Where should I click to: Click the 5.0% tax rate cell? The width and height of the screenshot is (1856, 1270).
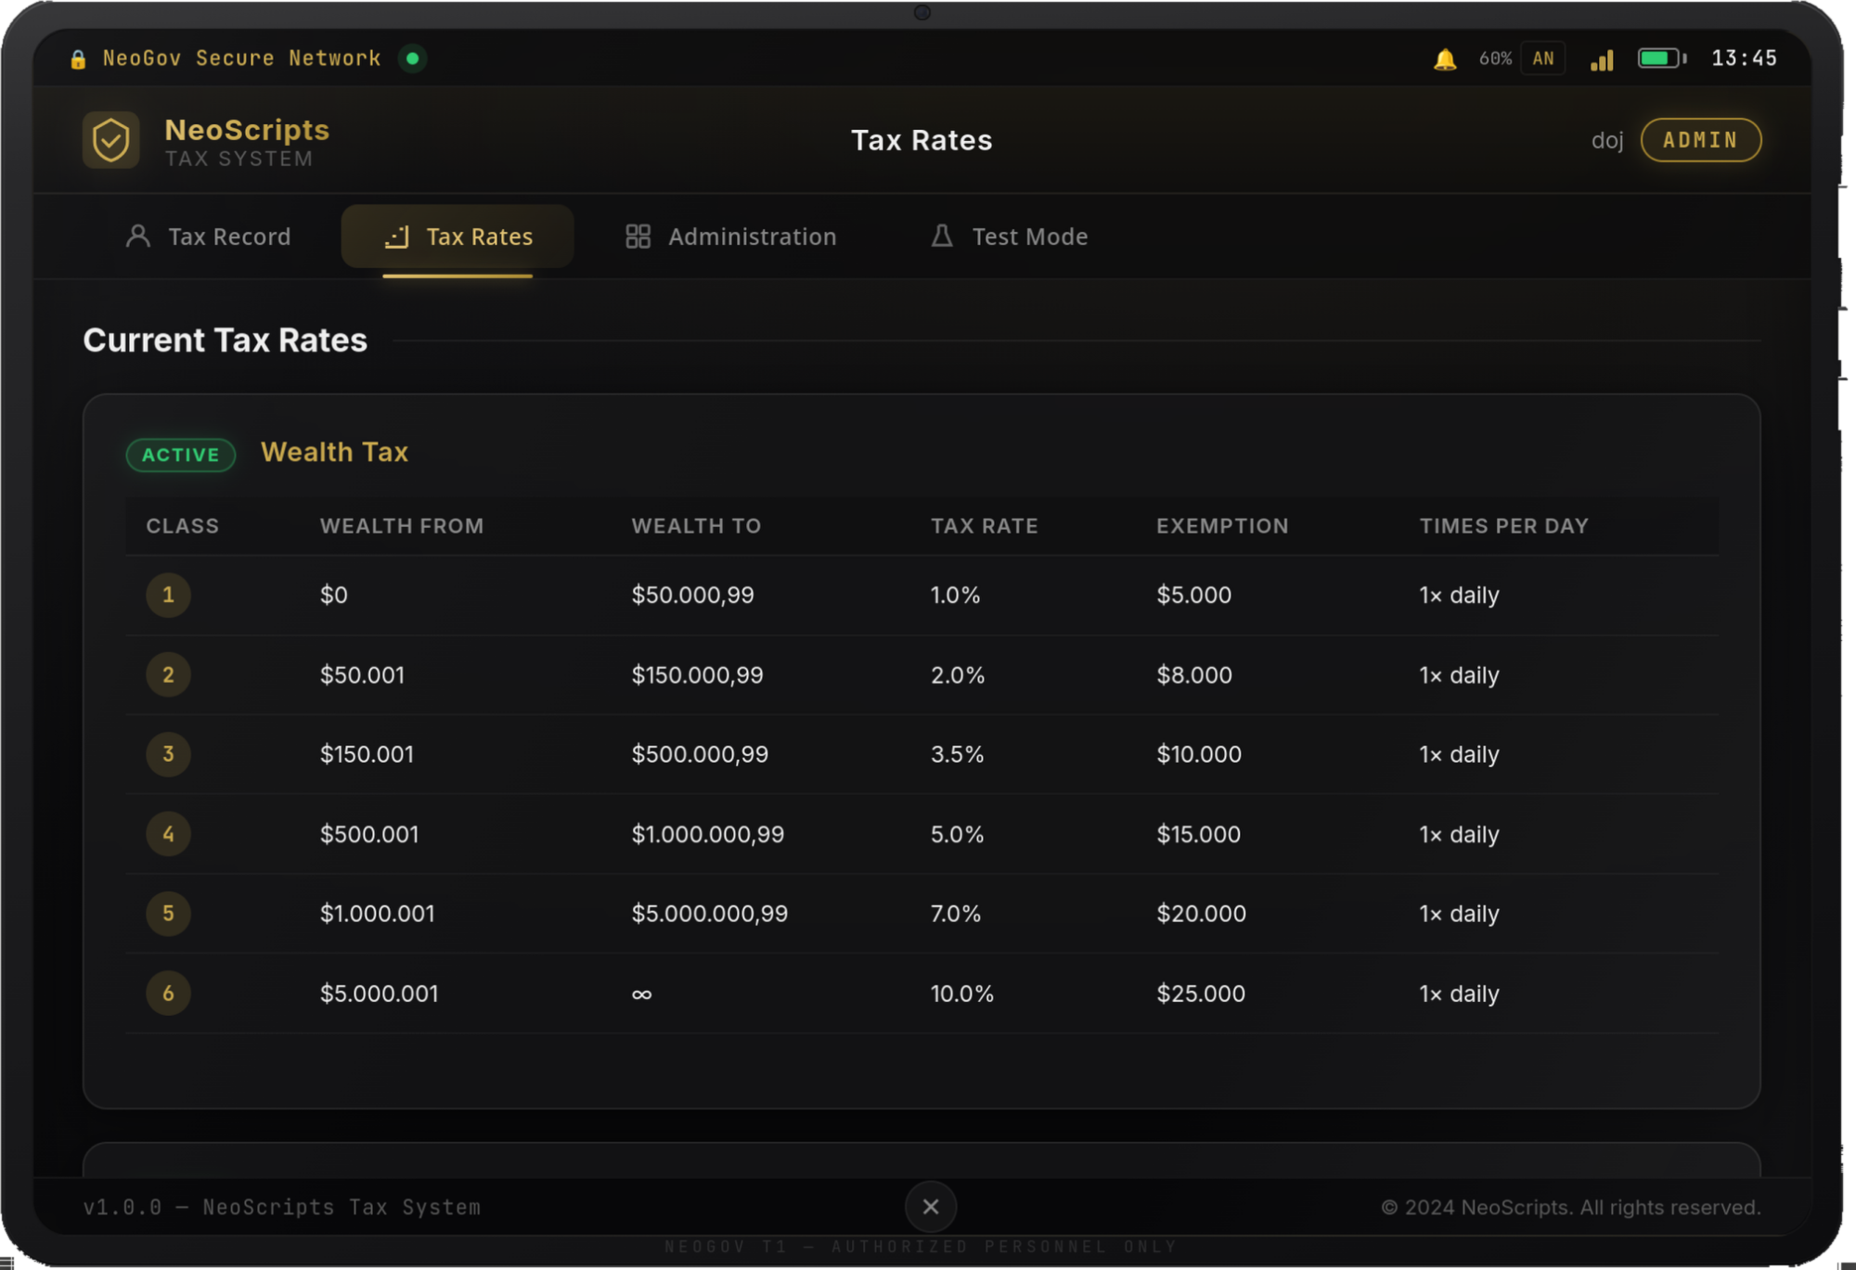click(957, 833)
